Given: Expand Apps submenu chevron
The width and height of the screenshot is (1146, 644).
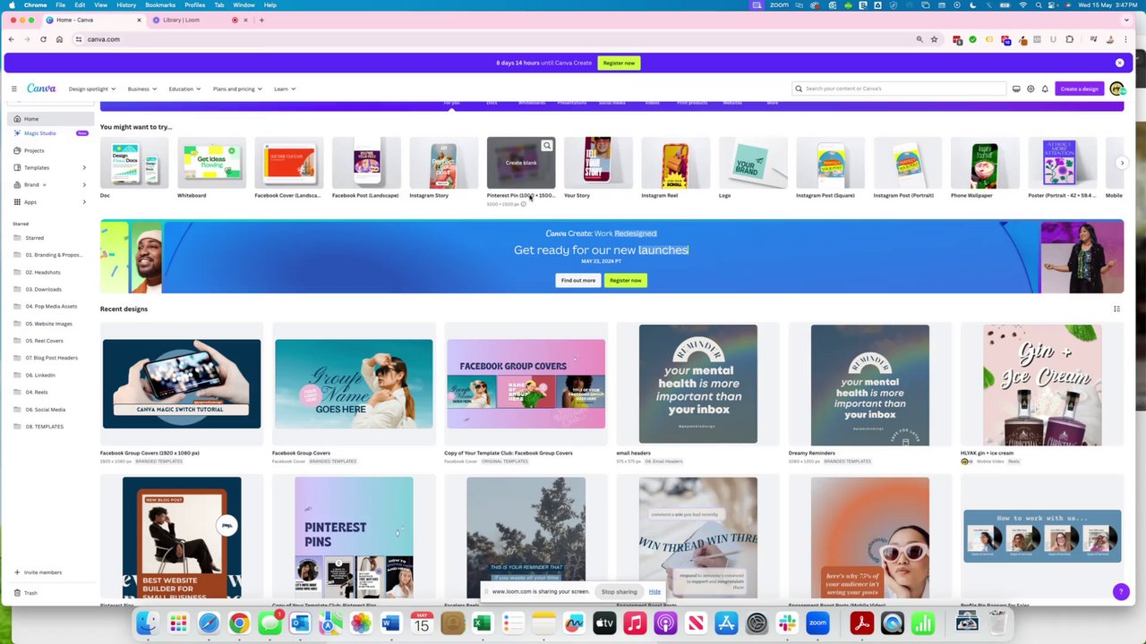Looking at the screenshot, I should [x=84, y=202].
